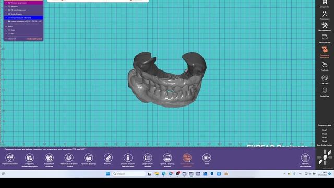
Task: Select the free-forming tool icon
Action: click(x=88, y=158)
